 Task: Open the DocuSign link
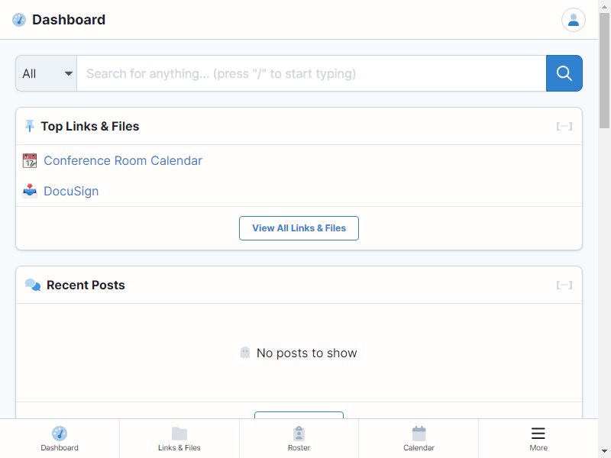tap(71, 192)
